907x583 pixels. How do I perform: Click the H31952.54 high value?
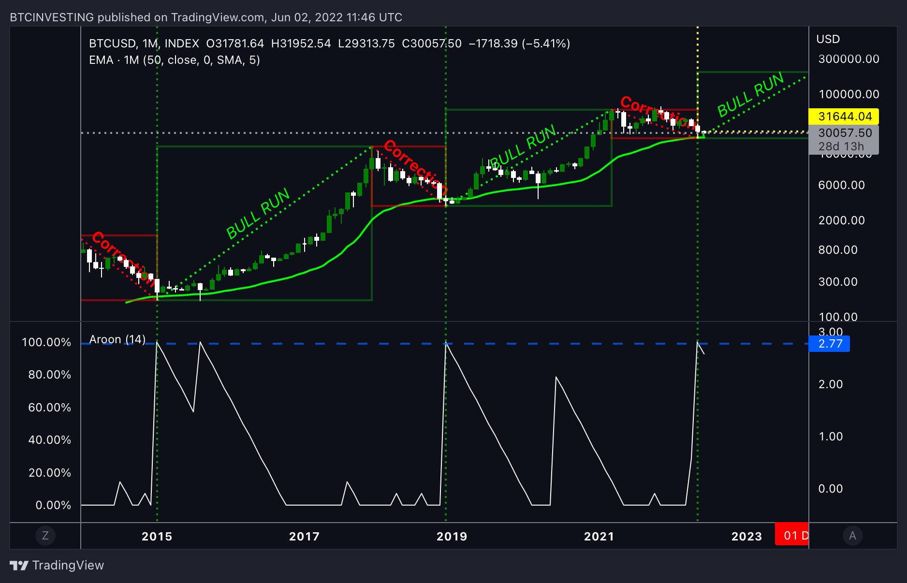301,44
